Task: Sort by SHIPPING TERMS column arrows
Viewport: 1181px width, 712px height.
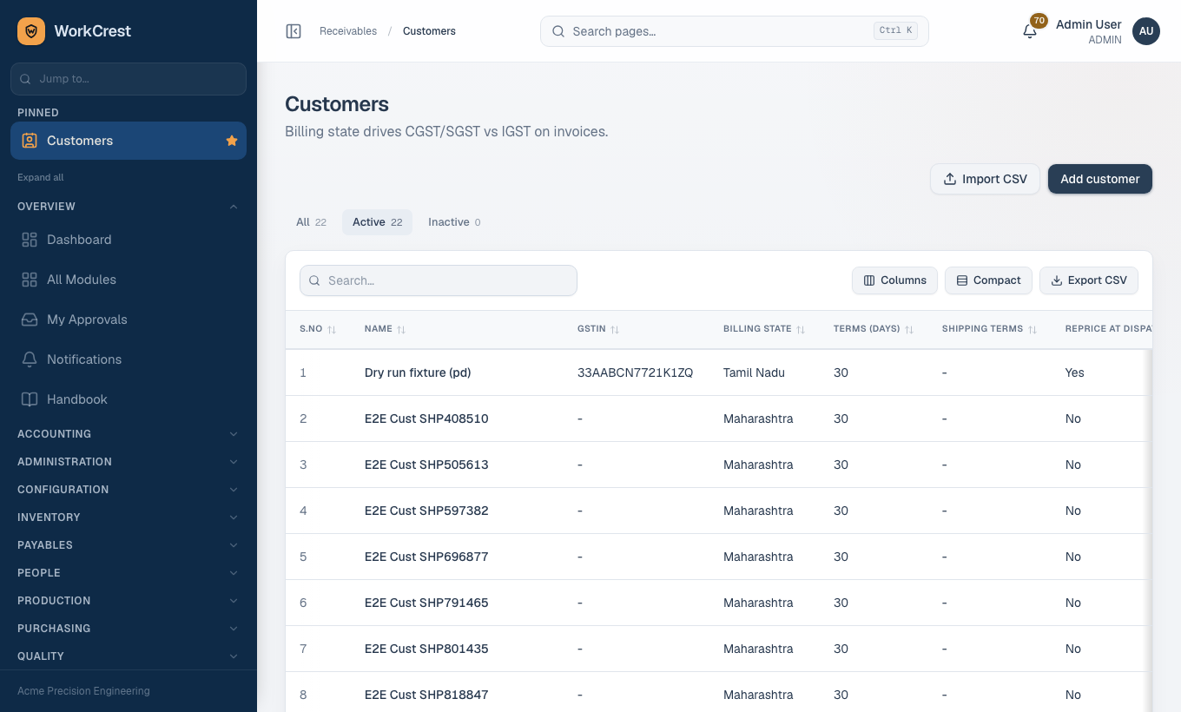Action: coord(1033,330)
